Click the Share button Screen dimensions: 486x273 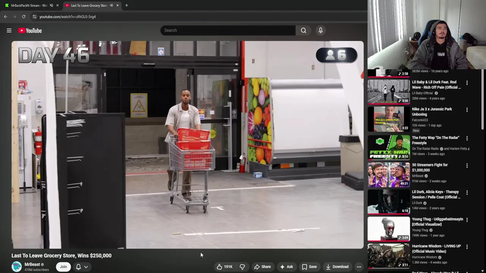262,267
